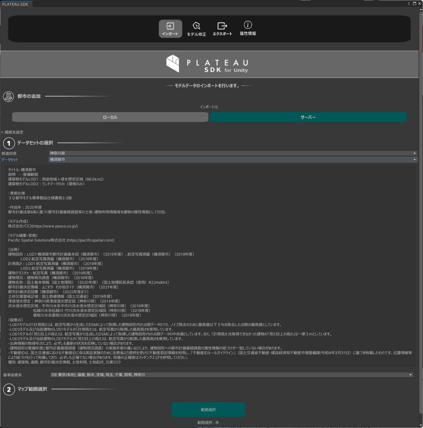
Task: Click the 株式会社パスコ URL line
Action: coord(43,226)
